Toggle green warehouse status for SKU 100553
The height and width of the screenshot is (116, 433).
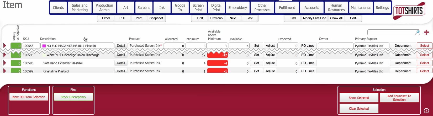coord(16,46)
